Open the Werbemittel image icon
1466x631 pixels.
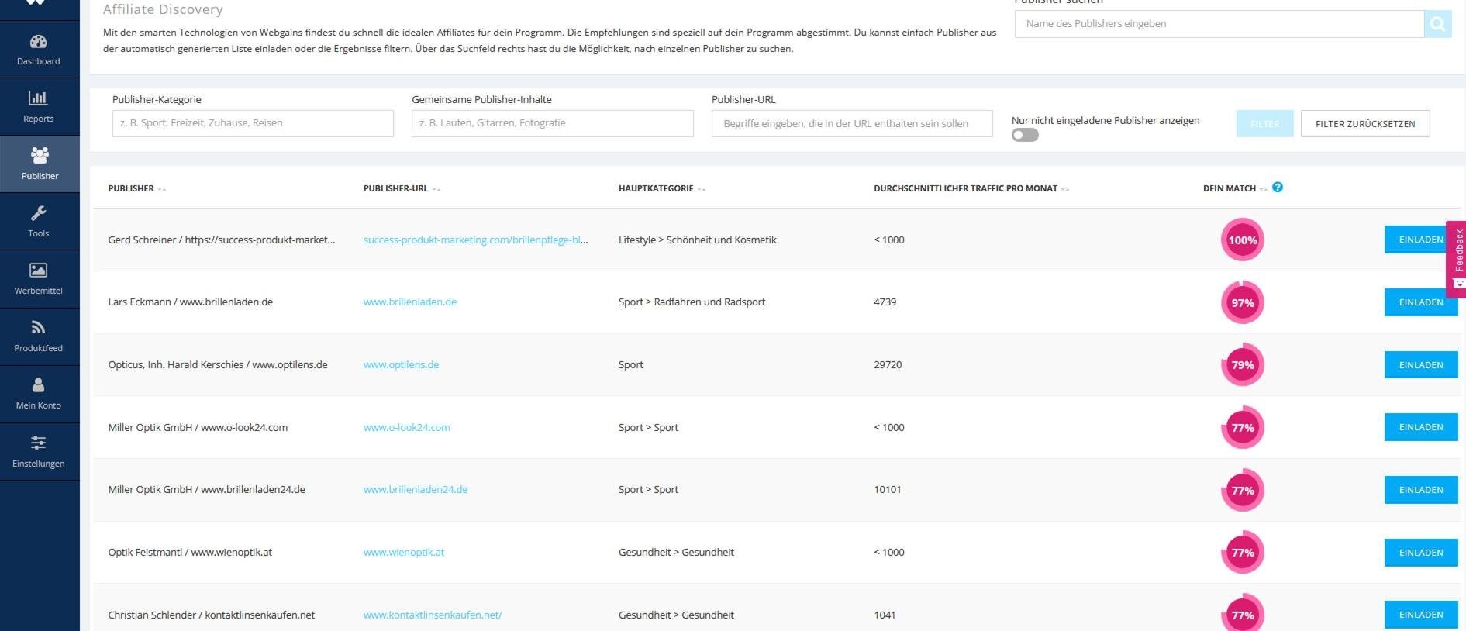38,271
